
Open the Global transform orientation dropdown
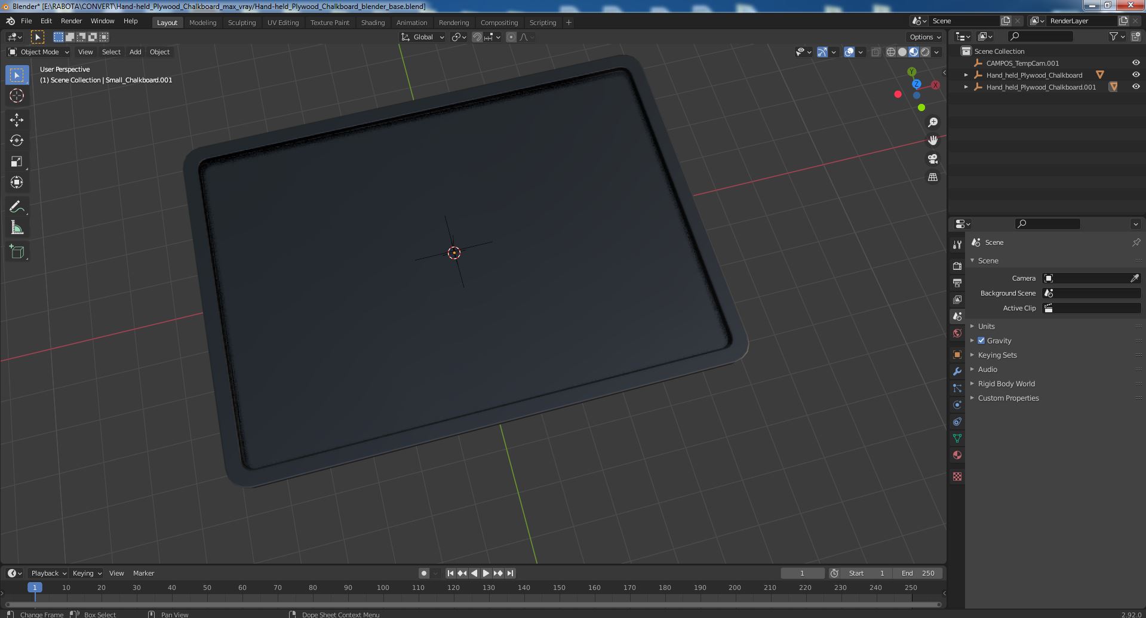click(x=423, y=37)
